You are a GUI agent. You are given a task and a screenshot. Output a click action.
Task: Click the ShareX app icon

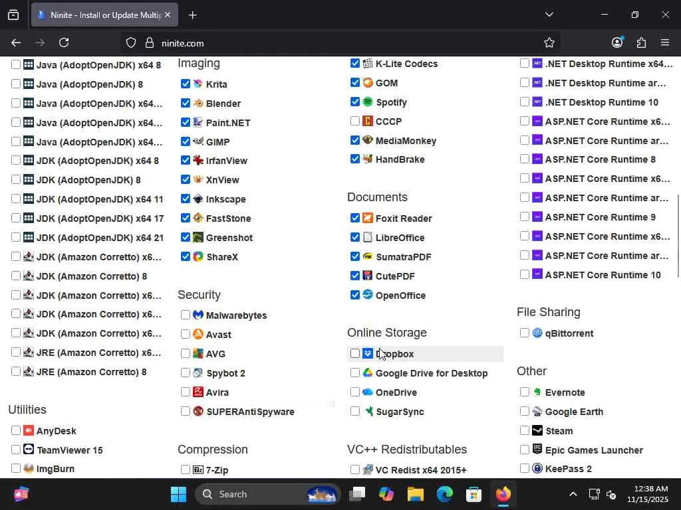click(198, 256)
